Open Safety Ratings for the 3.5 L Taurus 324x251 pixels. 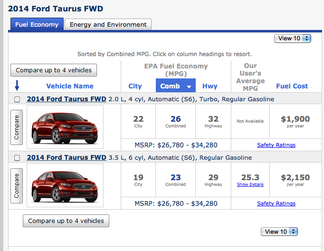click(276, 203)
